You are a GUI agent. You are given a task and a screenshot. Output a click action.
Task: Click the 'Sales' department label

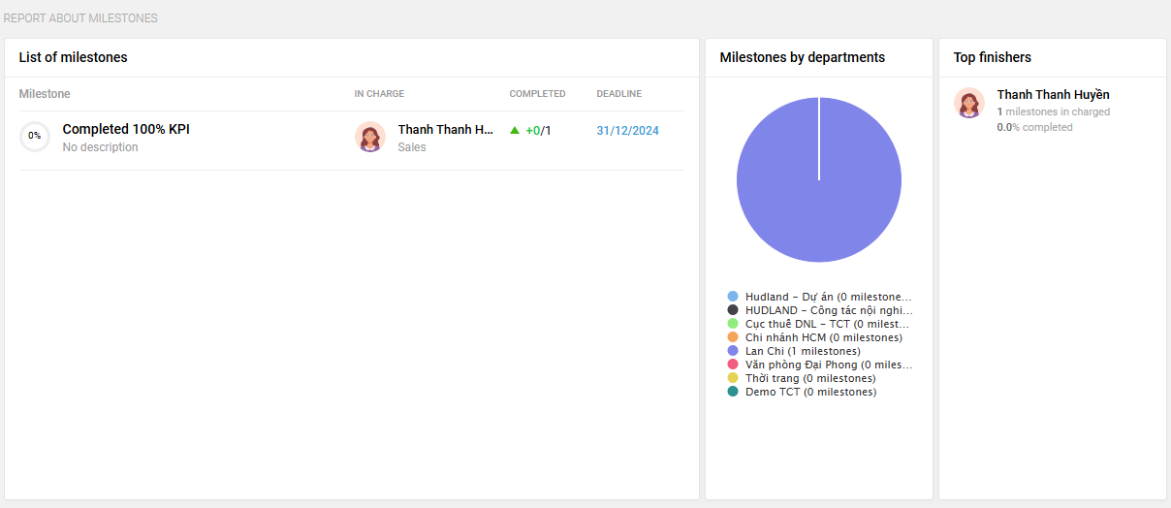pyautogui.click(x=412, y=147)
